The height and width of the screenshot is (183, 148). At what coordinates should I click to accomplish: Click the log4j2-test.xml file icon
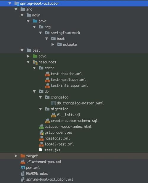point(41,144)
